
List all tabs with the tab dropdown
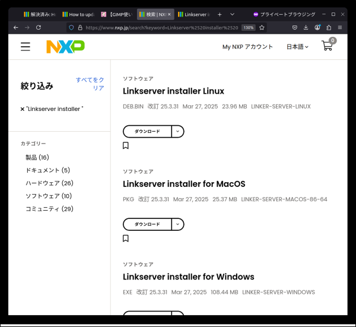(x=232, y=14)
